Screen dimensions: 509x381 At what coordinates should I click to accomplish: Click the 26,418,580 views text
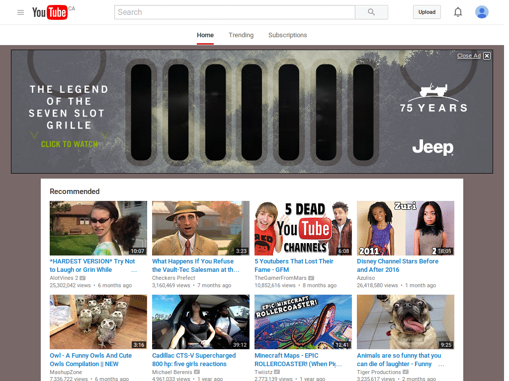[377, 285]
